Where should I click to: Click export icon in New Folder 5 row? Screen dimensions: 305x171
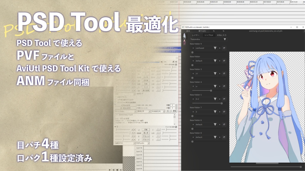224,99
